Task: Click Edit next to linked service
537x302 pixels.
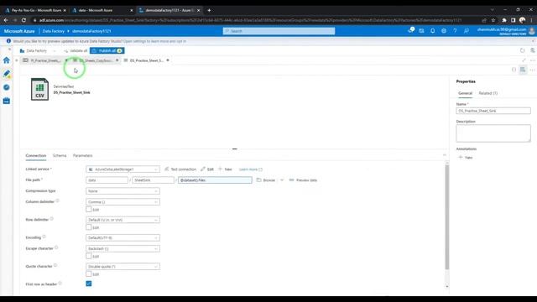Action: click(207, 169)
